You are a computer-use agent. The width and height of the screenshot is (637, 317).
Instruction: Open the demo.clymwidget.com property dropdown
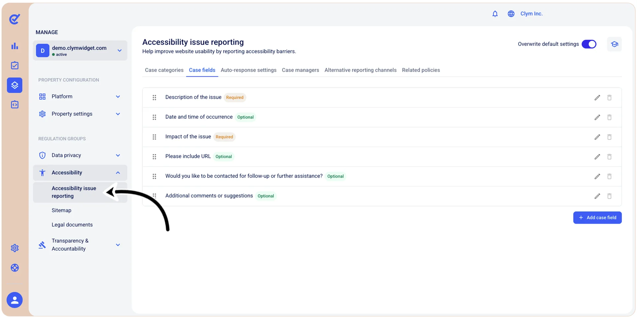click(x=80, y=50)
